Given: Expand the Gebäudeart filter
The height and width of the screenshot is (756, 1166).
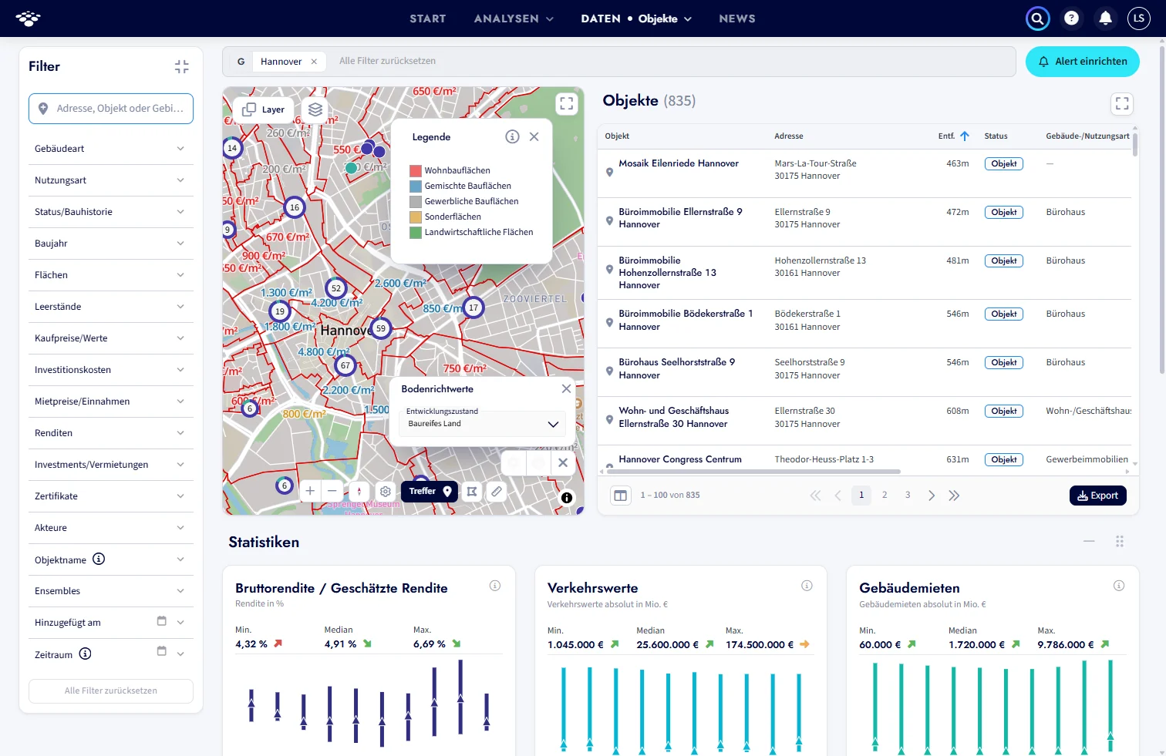Looking at the screenshot, I should point(111,149).
